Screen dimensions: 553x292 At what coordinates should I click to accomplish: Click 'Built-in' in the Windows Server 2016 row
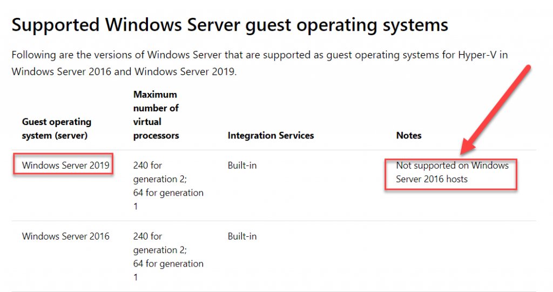click(242, 236)
